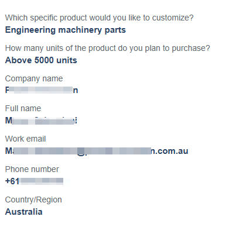Select the 'Above 5000 units' answer

click(41, 60)
